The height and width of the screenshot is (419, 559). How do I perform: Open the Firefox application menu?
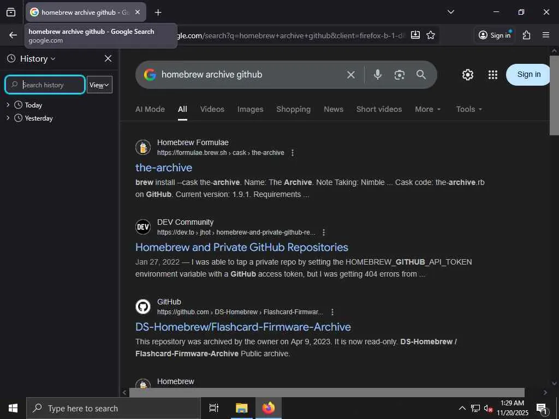coord(546,35)
